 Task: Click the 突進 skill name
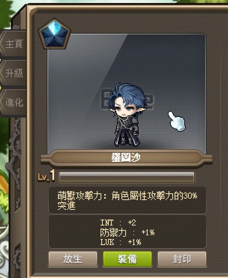click(x=67, y=206)
